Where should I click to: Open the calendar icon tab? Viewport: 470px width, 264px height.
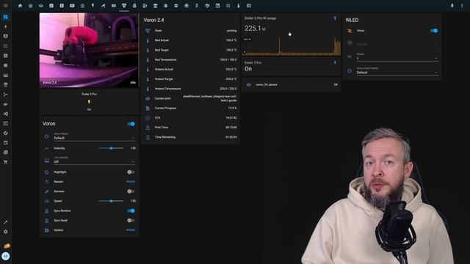pos(217,5)
